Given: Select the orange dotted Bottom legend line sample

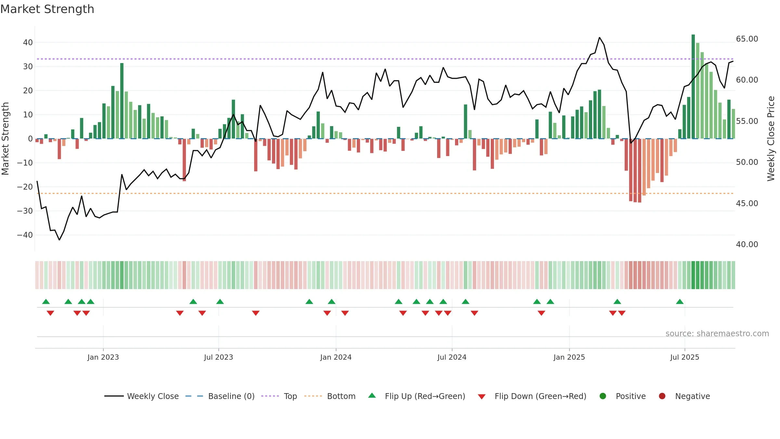Looking at the screenshot, I should point(313,396).
